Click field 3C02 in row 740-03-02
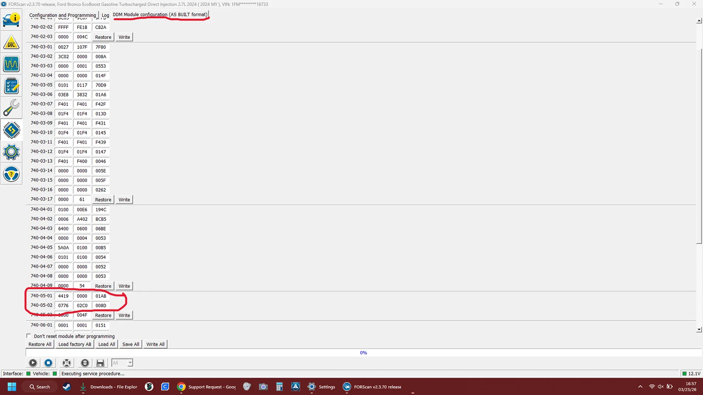This screenshot has width=703, height=395. [63, 57]
